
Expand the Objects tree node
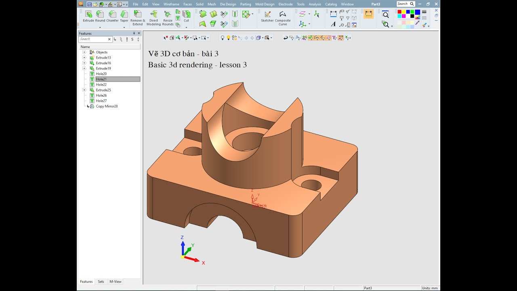[x=84, y=52]
